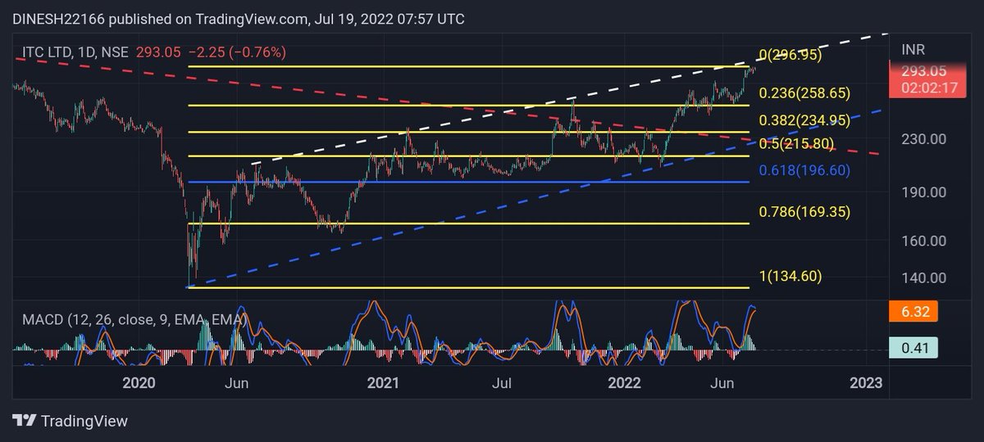Screen dimensions: 984x442
Task: Click the 1(134.60) Fibonacci level label
Action: coord(790,276)
